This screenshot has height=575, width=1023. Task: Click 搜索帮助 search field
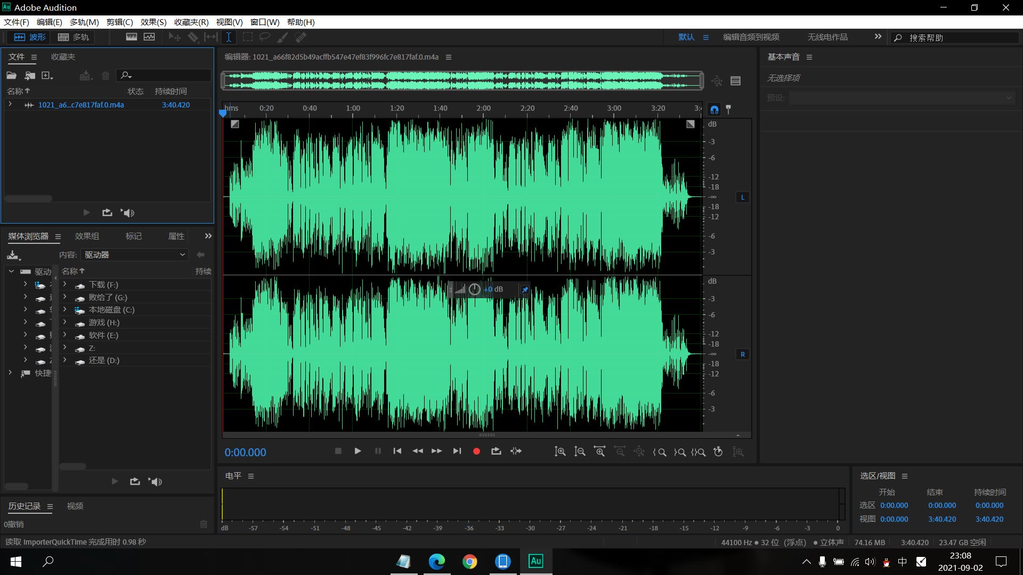tap(955, 38)
